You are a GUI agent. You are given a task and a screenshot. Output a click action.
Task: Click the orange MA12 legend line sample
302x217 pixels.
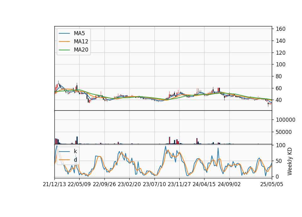pos(64,42)
